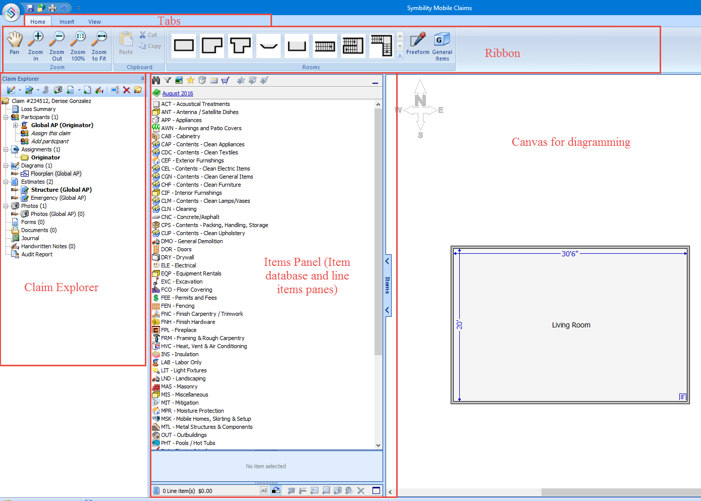The image size is (701, 501).
Task: Open the quick access toolbar customize dropdown
Action: coord(79,8)
